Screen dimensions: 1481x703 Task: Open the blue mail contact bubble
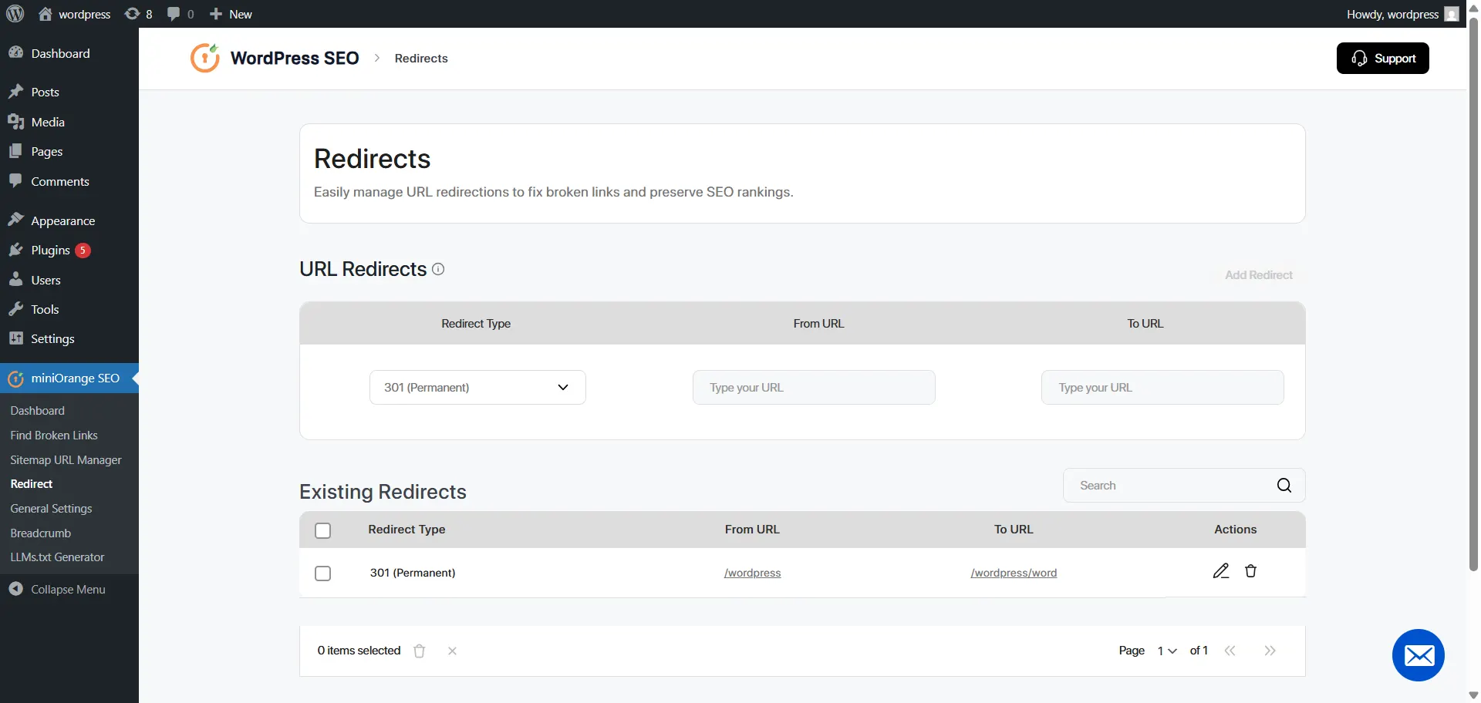pos(1419,655)
